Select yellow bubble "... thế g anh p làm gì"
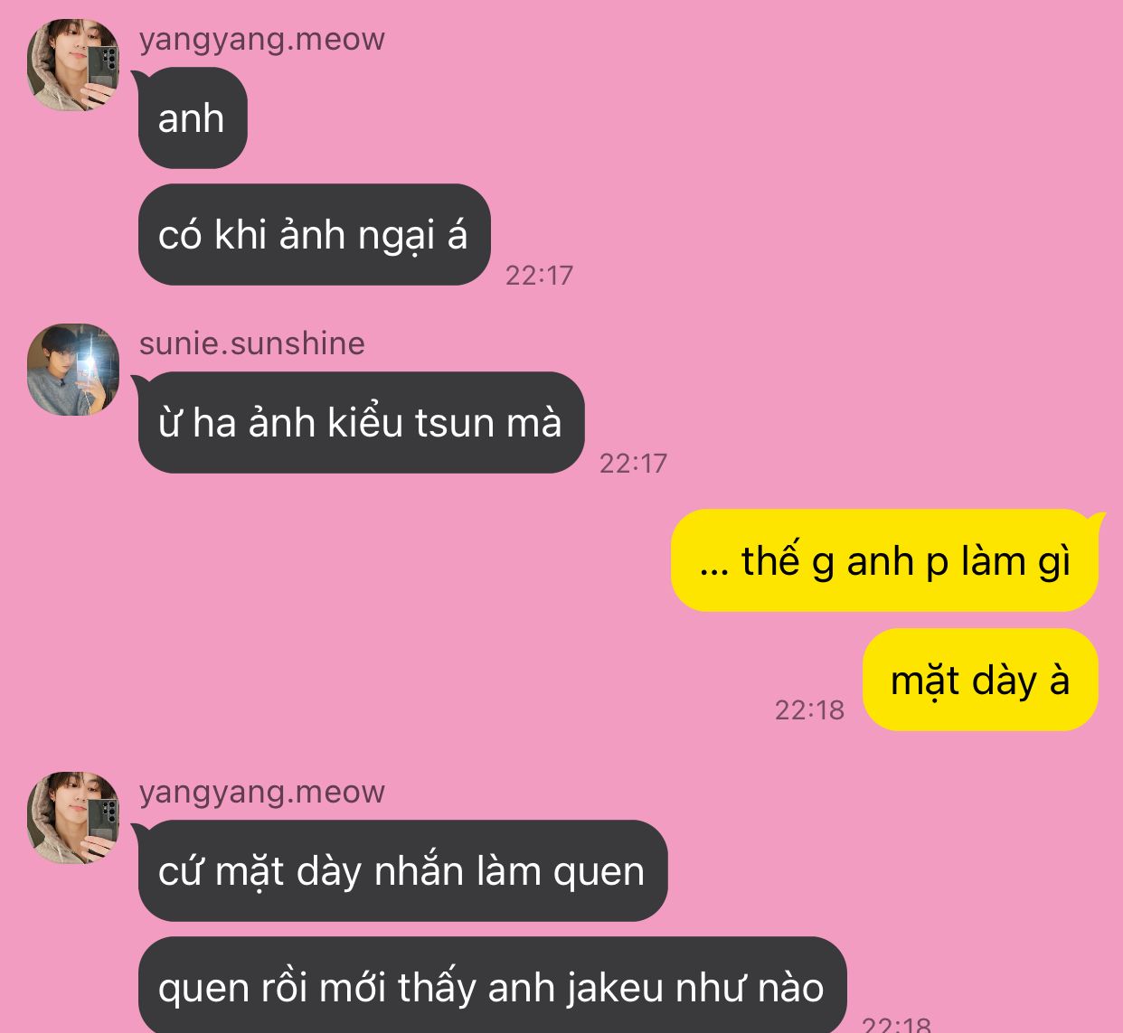The image size is (1123, 1033). (885, 560)
